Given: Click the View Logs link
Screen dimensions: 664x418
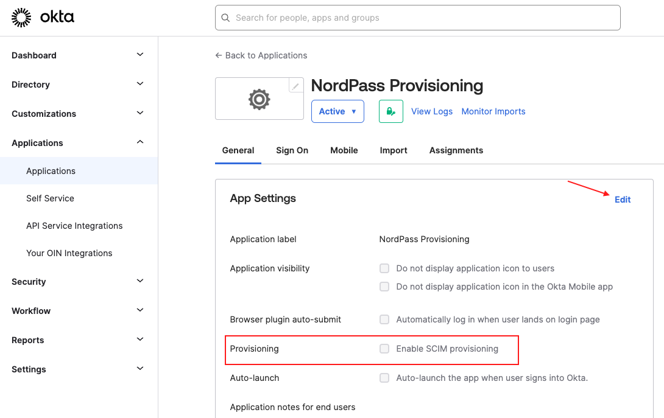Looking at the screenshot, I should [432, 111].
